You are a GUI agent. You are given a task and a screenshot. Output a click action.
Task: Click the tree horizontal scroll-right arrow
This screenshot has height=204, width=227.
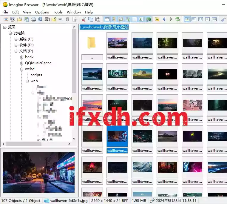[x=69, y=144]
